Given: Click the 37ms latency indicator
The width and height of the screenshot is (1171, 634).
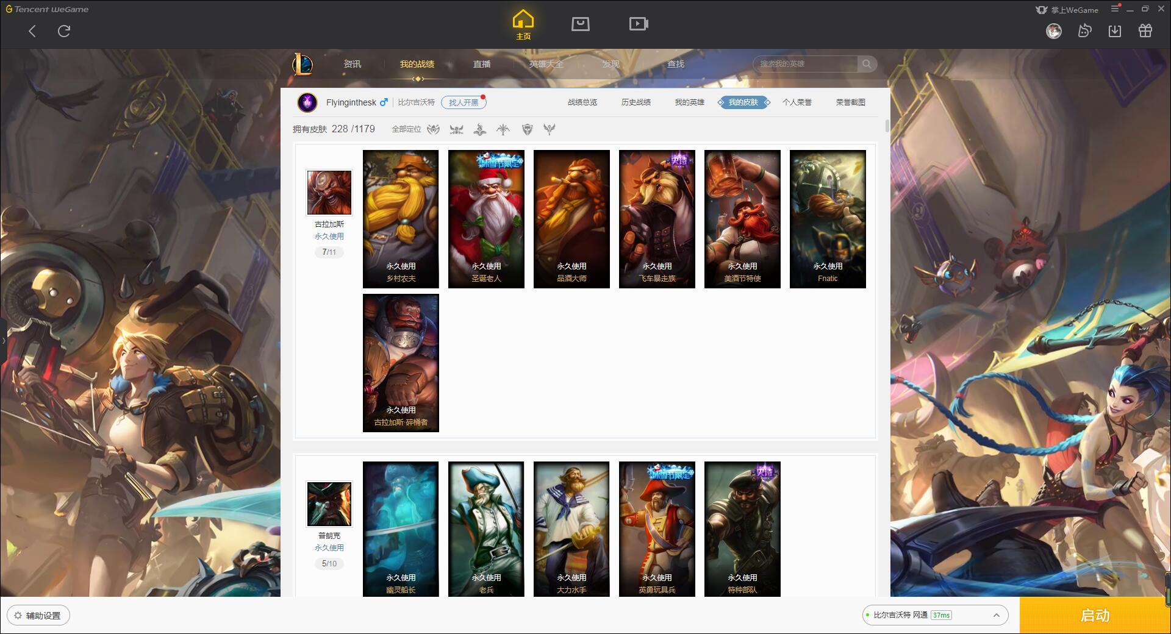Looking at the screenshot, I should coord(941,615).
